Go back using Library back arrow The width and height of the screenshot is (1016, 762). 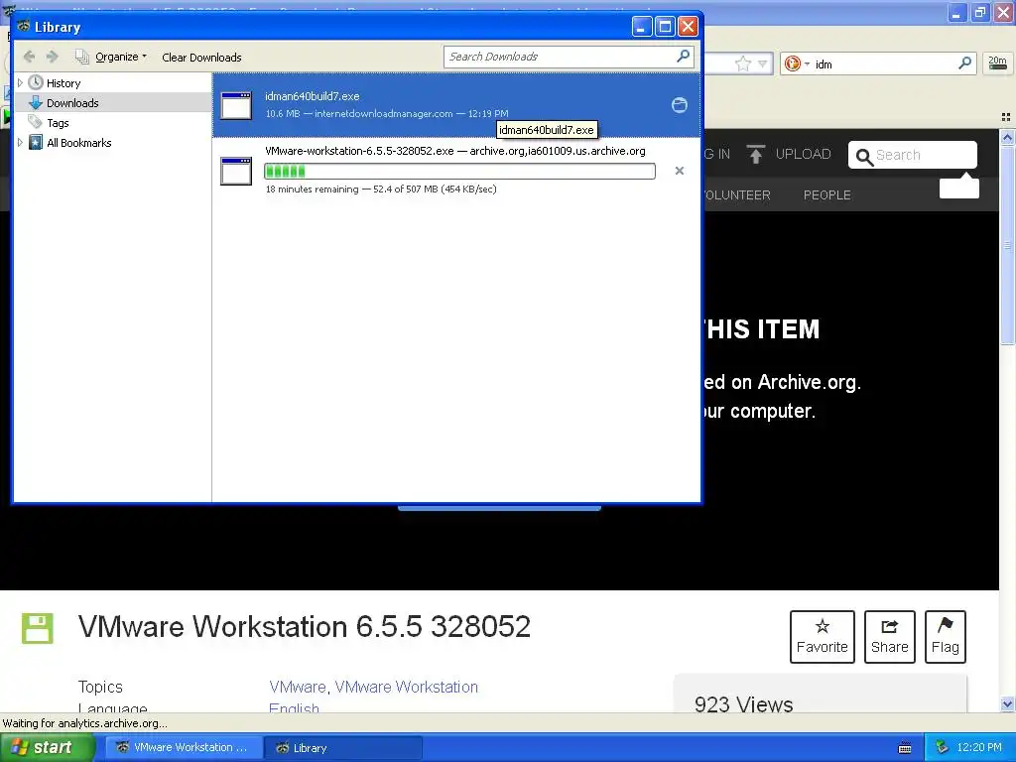tap(29, 57)
